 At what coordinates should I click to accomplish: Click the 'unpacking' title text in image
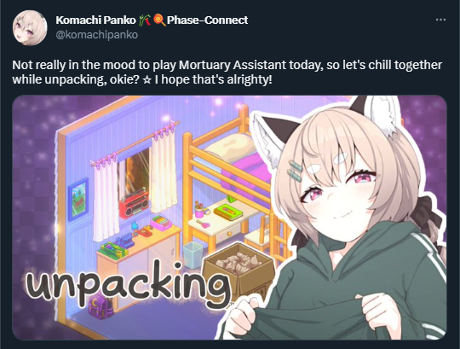tap(128, 282)
